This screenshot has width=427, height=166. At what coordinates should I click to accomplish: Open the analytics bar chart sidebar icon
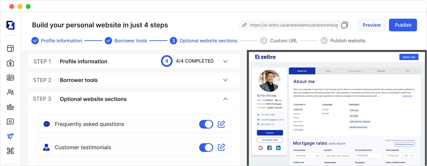pyautogui.click(x=10, y=107)
